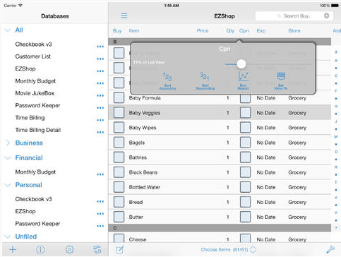Open more options for Movie JukeBox
Image resolution: width=341 pixels, height=257 pixels.
[x=100, y=95]
